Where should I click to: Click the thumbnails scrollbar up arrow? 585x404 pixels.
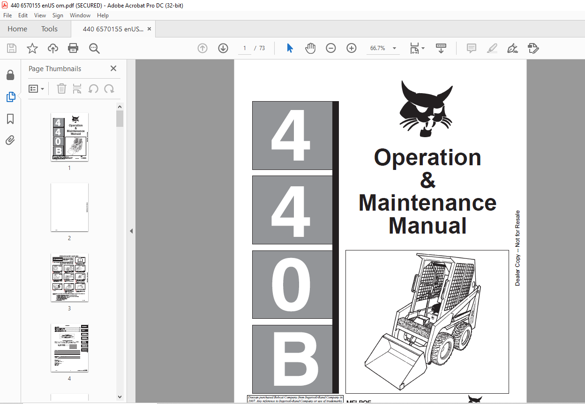(120, 106)
